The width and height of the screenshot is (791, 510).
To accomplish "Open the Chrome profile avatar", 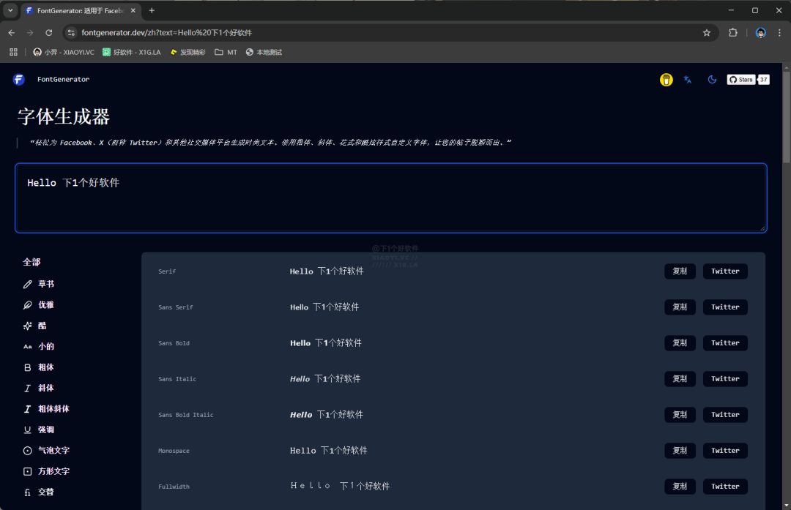I will coord(761,33).
